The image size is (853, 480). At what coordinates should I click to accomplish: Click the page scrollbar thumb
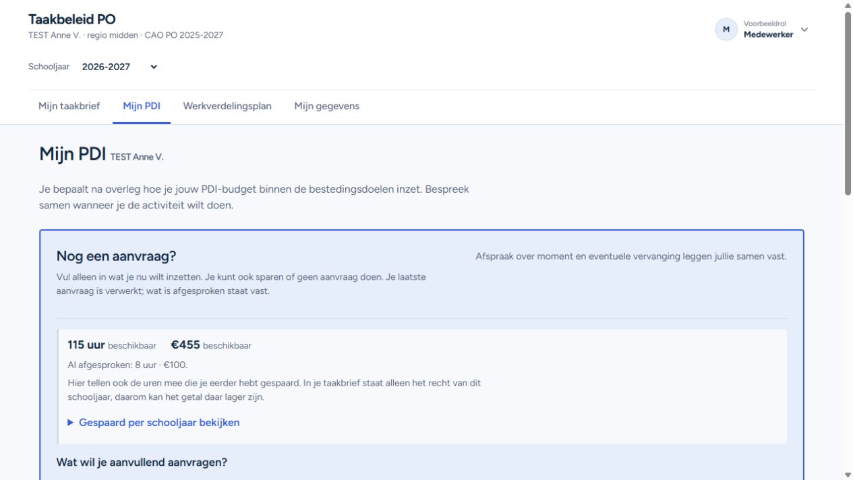(x=848, y=104)
